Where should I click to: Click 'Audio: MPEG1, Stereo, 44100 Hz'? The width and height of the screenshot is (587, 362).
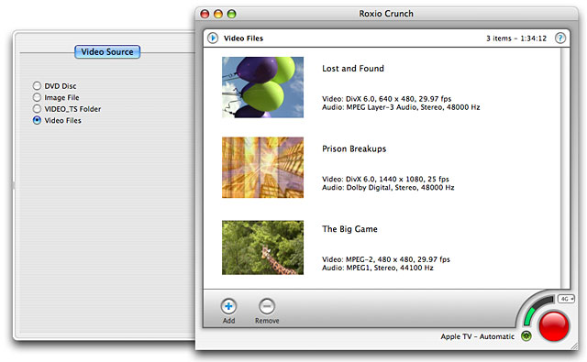(x=378, y=268)
